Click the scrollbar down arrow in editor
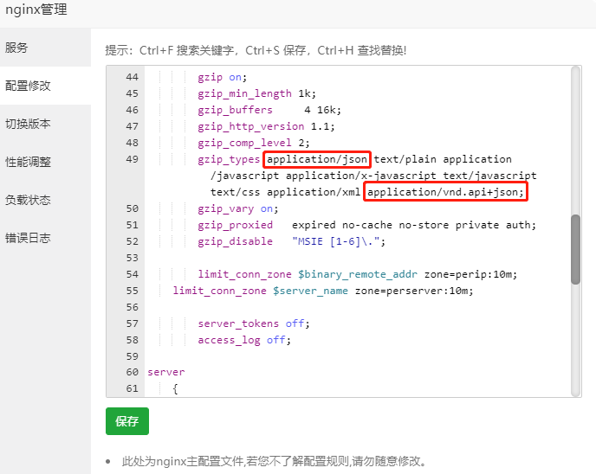Viewport: 596px width, 474px height. (x=576, y=392)
